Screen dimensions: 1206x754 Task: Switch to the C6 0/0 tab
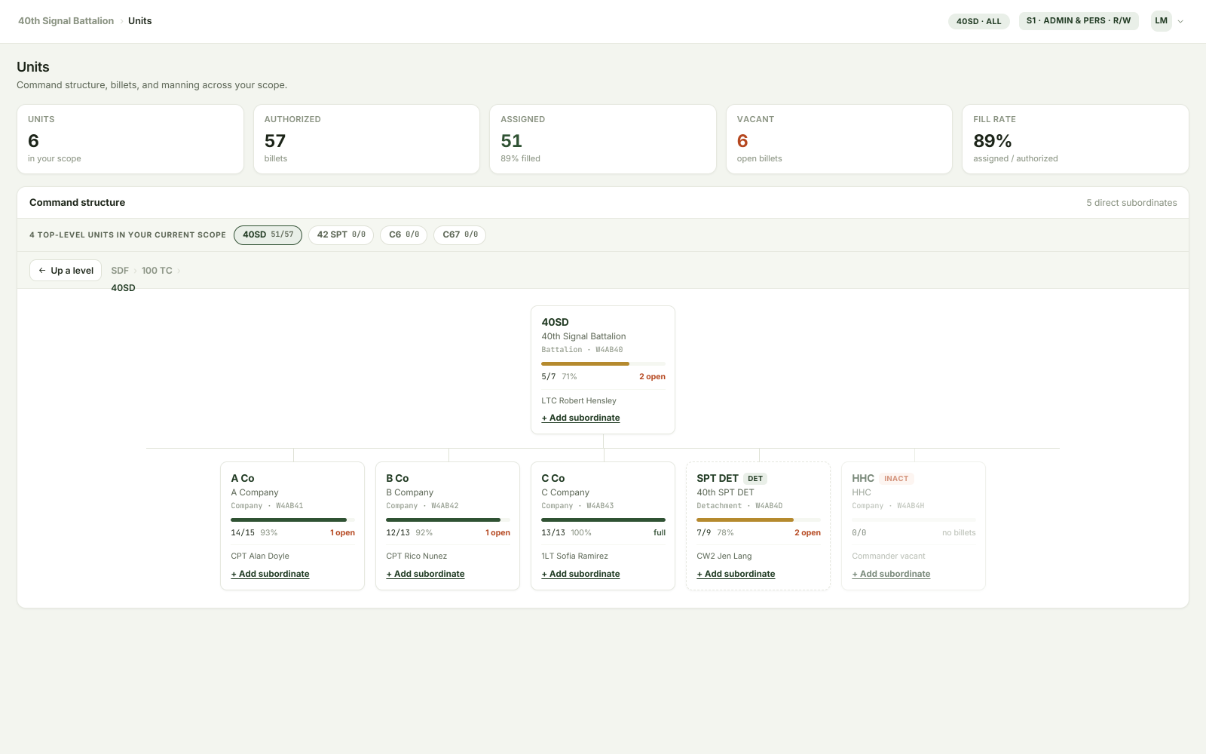[x=404, y=234]
